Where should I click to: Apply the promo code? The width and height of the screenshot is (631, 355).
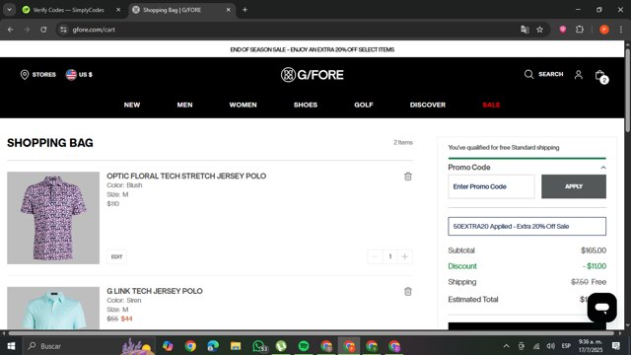click(574, 186)
